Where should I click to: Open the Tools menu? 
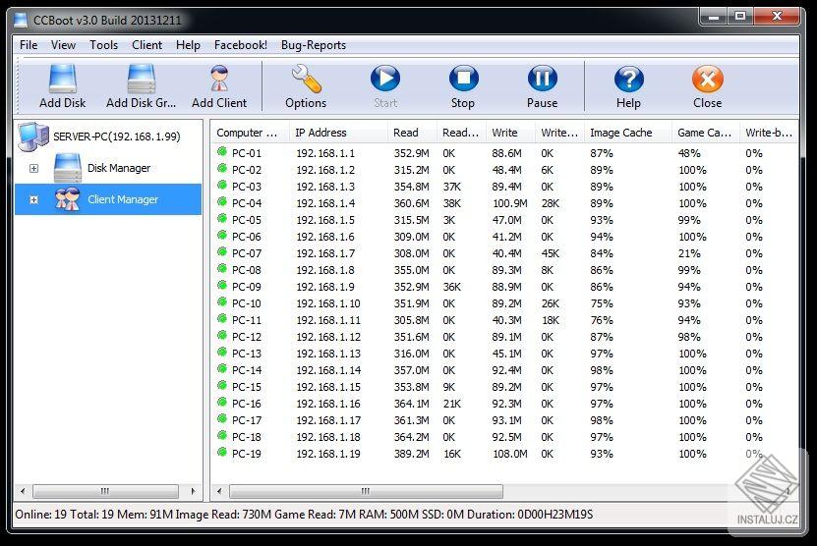click(x=103, y=45)
